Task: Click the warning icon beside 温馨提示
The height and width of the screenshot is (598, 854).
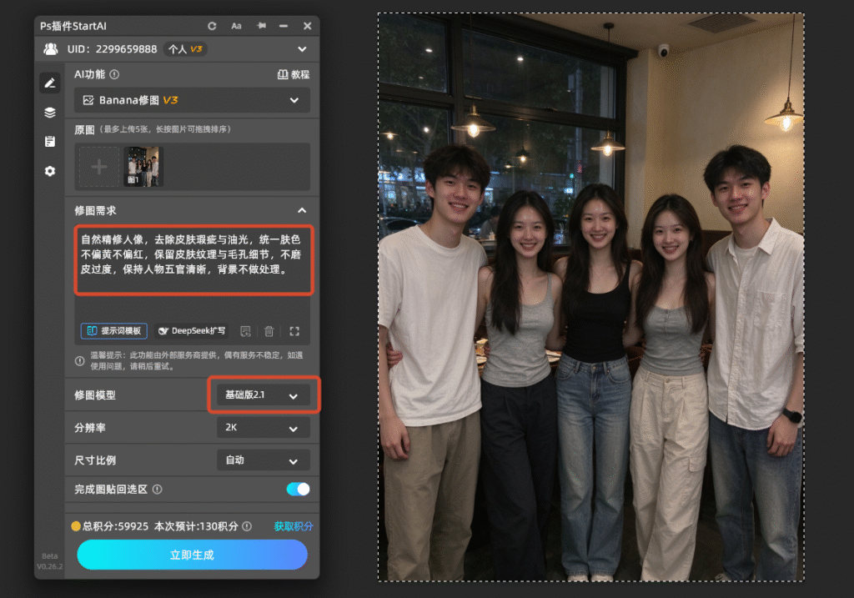Action: click(x=79, y=360)
